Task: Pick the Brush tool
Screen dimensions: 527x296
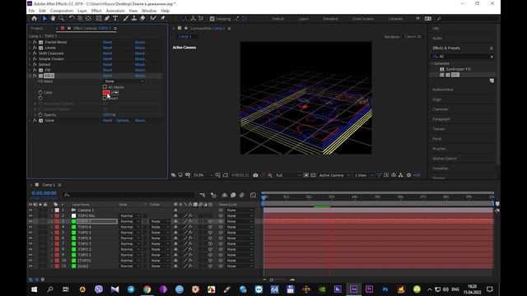Action: (x=126, y=18)
